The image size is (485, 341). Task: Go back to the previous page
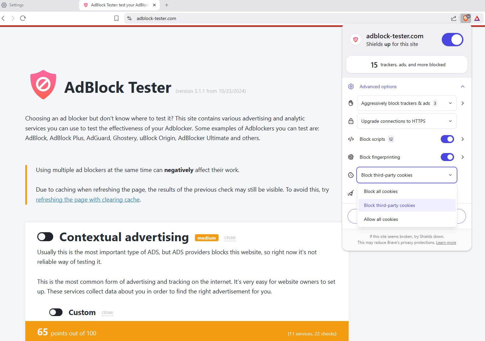[3, 18]
